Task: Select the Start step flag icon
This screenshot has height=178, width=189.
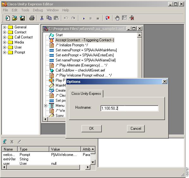Action: (x=52, y=35)
